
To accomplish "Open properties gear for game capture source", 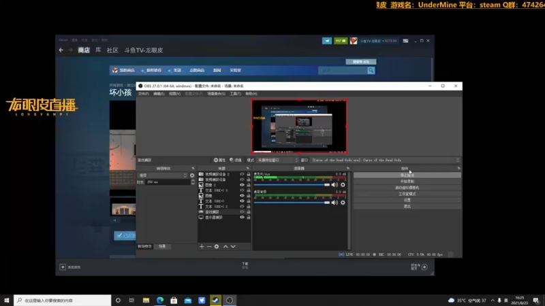I will point(219,160).
